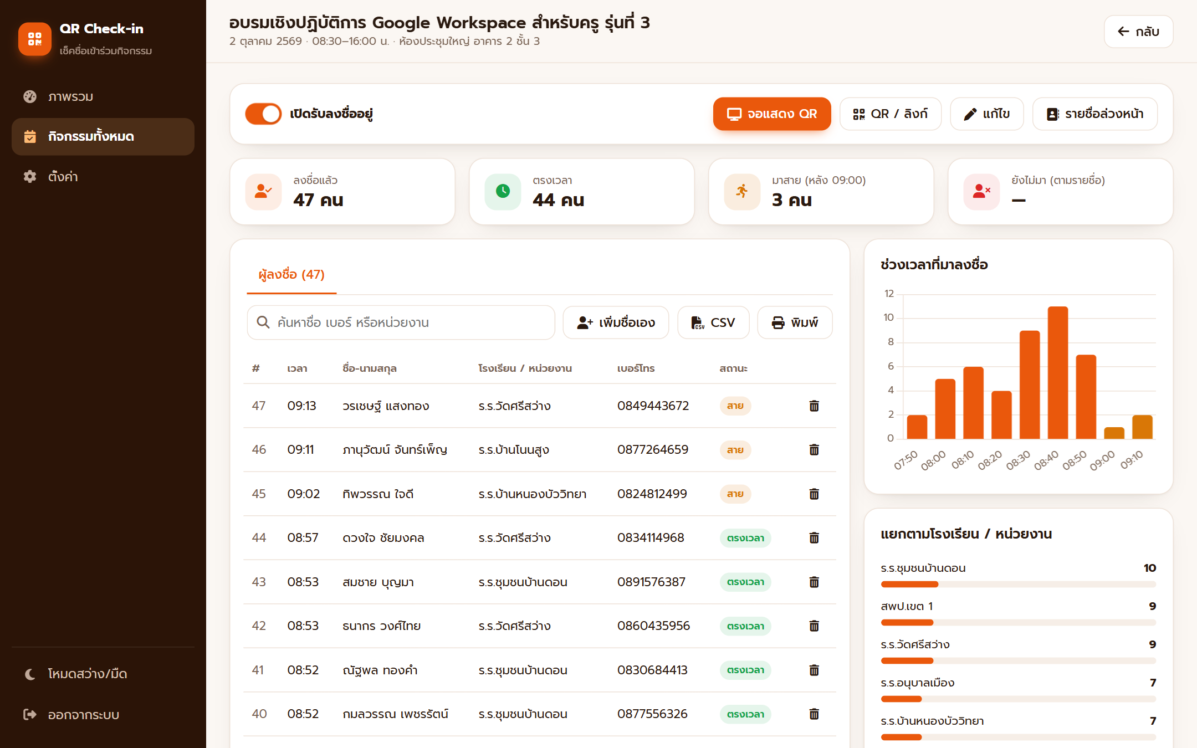
Task: Toggle โหมดสว่าง/มืด theme mode
Action: pyautogui.click(x=103, y=674)
